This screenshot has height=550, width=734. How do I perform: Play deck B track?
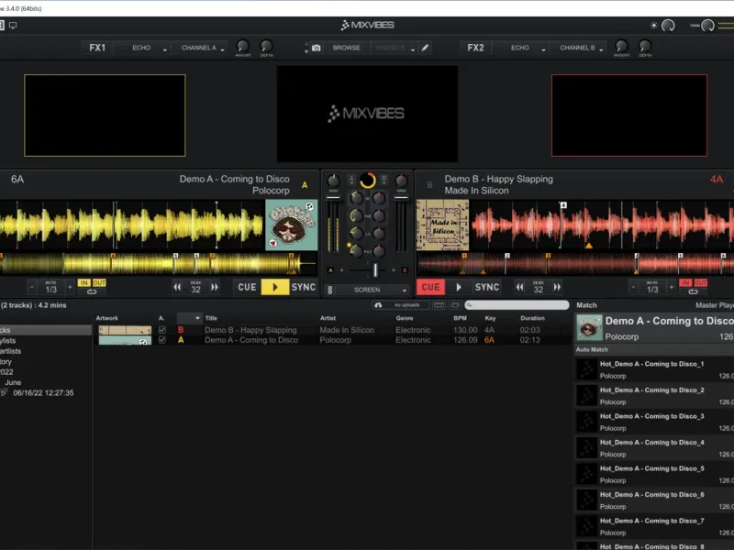459,287
